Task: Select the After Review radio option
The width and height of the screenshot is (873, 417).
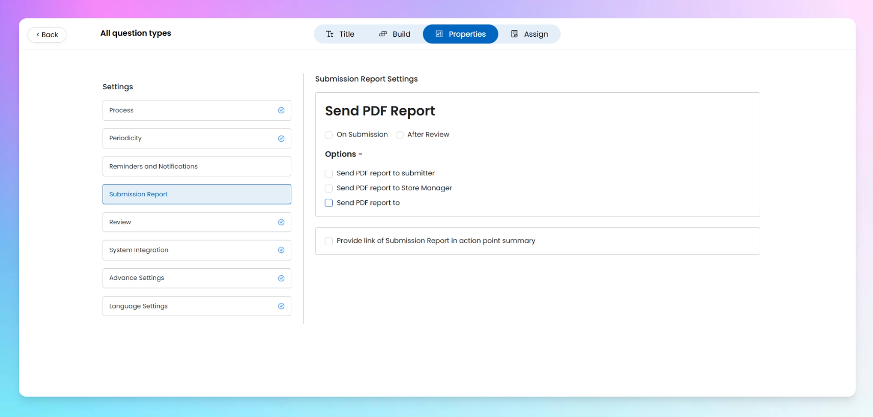Action: coord(400,135)
